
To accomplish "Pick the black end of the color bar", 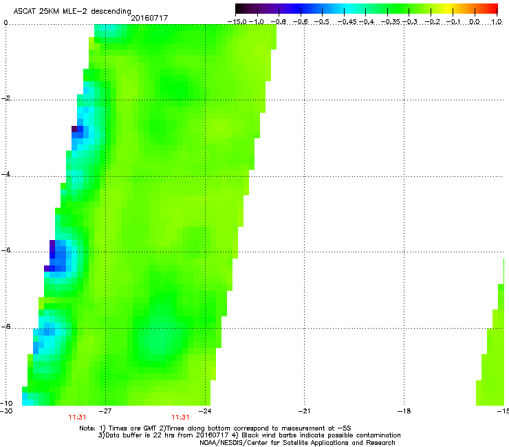I will (x=241, y=9).
